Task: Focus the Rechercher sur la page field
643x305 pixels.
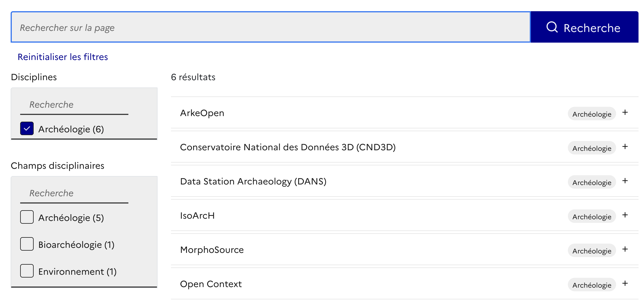Action: (270, 27)
